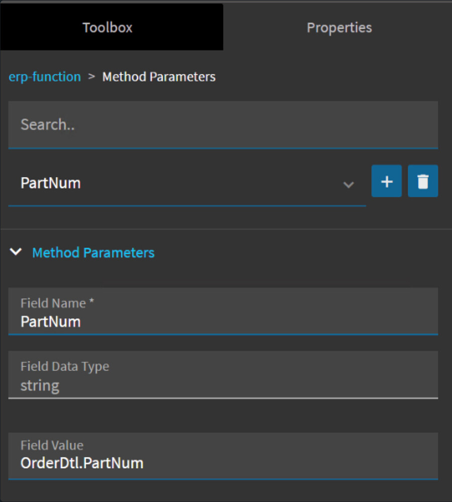Click the chevron on the PartNum selector
Screen dimensions: 452x502
tap(349, 185)
